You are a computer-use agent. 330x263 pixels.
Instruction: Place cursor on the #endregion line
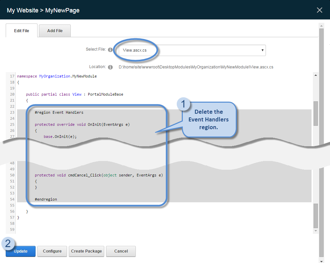point(46,199)
